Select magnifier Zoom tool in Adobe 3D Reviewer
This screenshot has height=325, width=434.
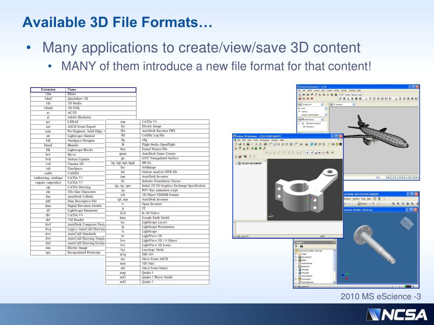click(x=283, y=144)
